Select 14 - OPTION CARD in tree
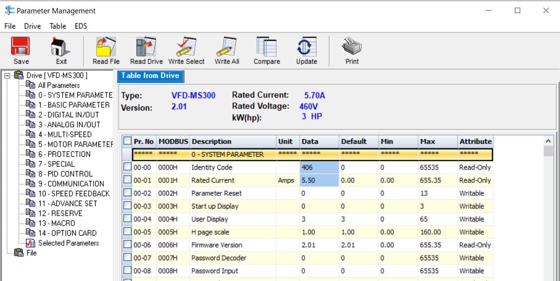The width and height of the screenshot is (560, 281). click(67, 233)
